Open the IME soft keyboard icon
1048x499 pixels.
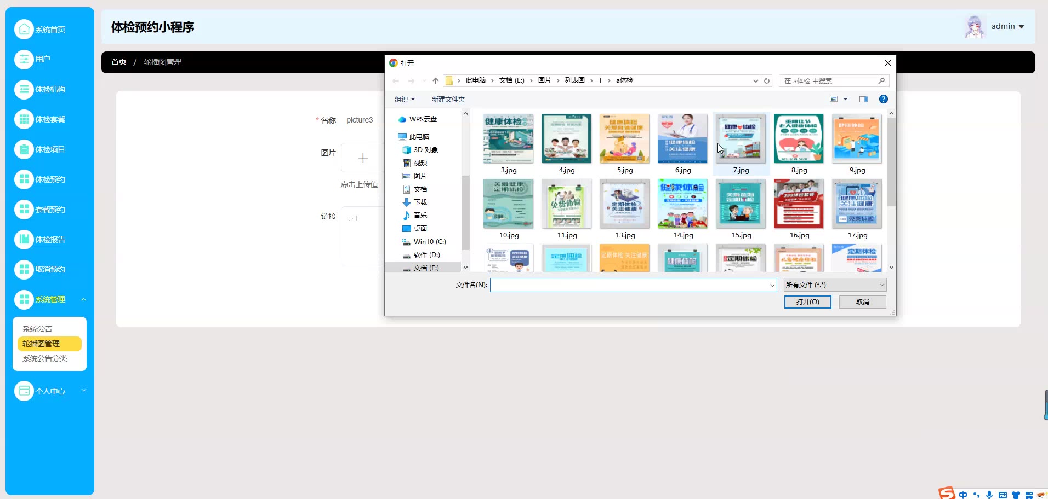[1003, 495]
